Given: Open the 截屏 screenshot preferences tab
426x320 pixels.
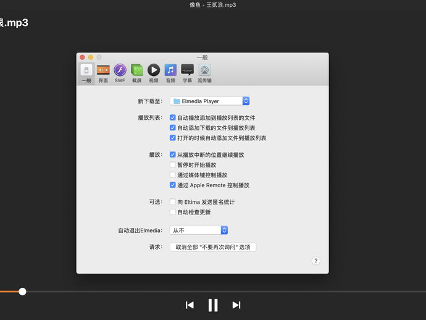Looking at the screenshot, I should (136, 74).
